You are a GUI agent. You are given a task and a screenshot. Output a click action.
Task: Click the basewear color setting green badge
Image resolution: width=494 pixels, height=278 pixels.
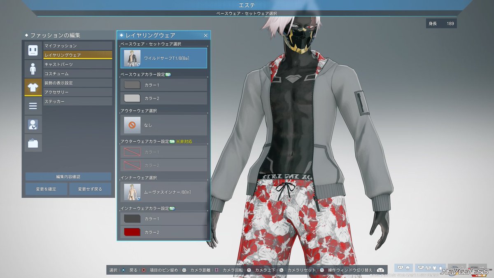coord(168,75)
